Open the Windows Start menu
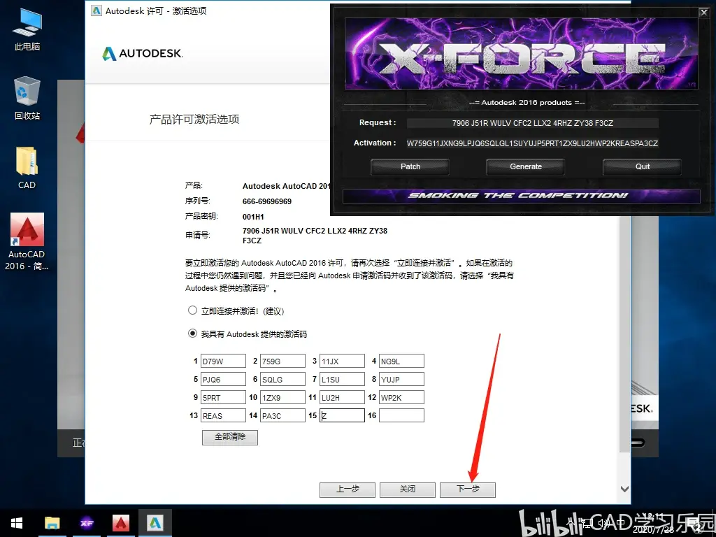 point(17,523)
